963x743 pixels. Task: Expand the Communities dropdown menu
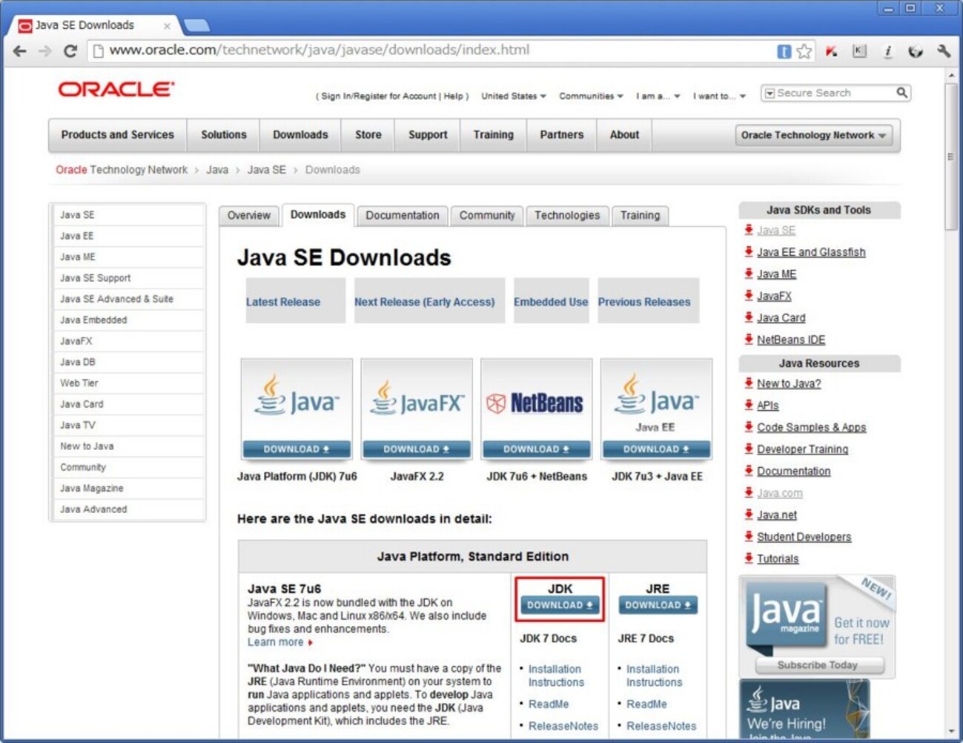tap(591, 96)
